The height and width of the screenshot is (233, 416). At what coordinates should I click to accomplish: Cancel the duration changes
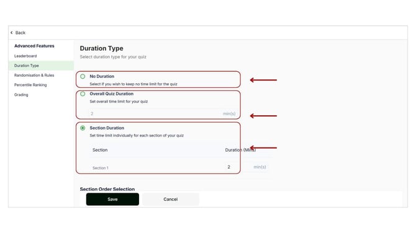click(x=171, y=199)
